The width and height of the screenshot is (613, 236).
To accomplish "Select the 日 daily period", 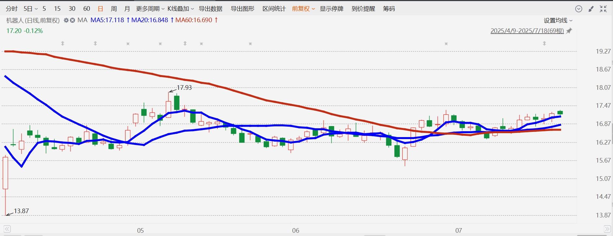I will pyautogui.click(x=101, y=9).
